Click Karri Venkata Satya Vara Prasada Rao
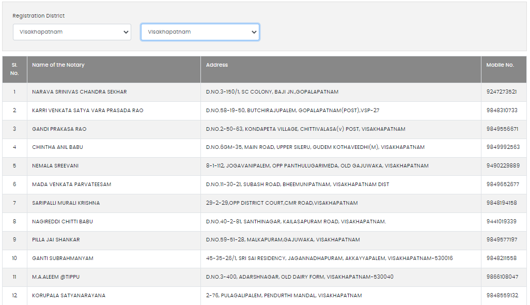 [x=87, y=111]
